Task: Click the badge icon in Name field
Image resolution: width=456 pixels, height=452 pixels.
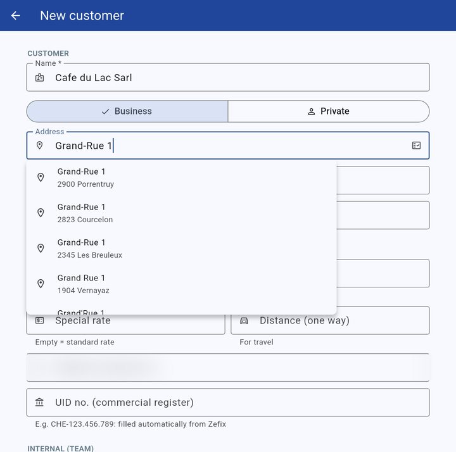Action: click(39, 78)
